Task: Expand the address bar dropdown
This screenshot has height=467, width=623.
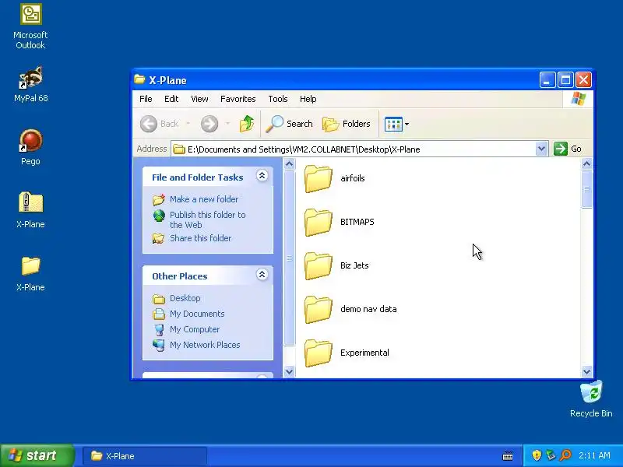Action: coord(541,149)
